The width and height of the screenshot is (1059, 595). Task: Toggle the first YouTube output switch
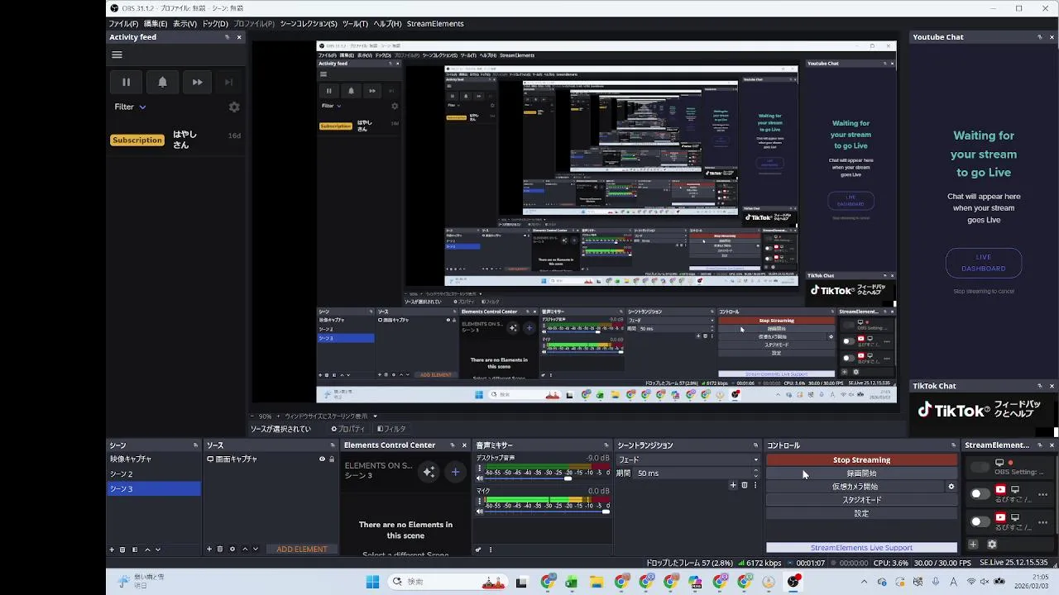[980, 493]
